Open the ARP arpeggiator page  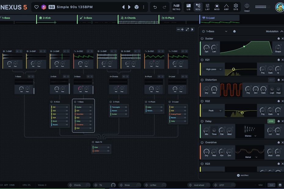click(x=226, y=7)
